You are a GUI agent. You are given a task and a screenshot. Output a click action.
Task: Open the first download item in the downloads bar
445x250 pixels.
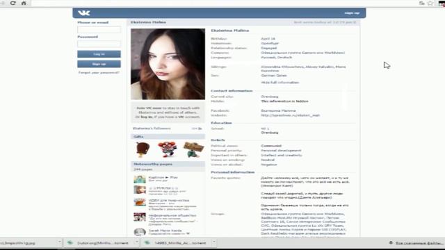28,242
